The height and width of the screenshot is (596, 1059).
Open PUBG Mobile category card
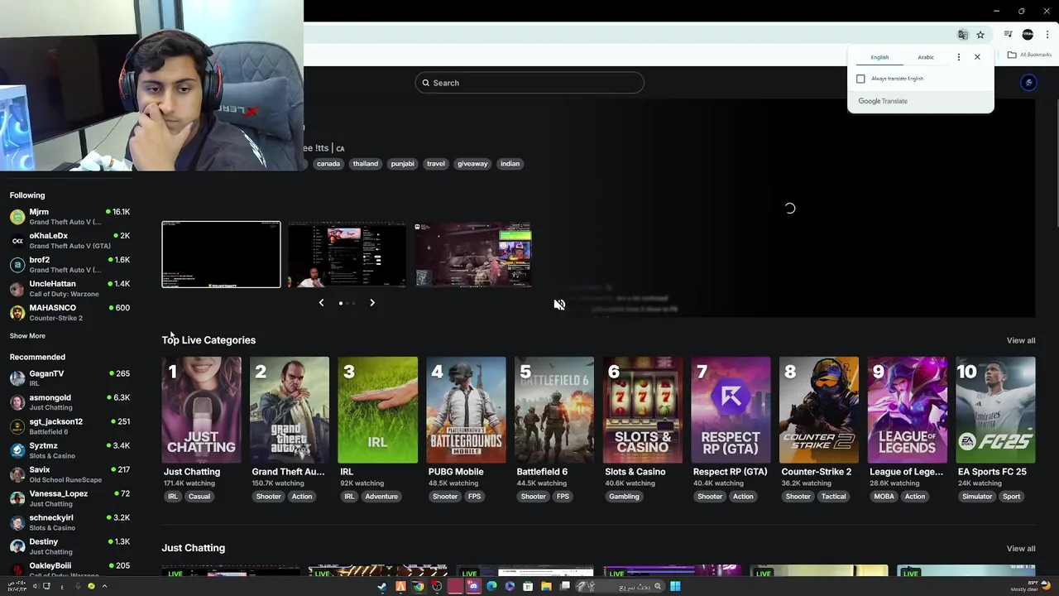click(466, 410)
